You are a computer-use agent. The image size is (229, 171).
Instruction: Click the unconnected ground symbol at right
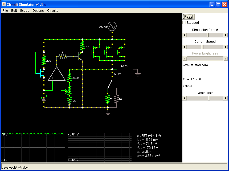pyautogui.click(x=137, y=73)
